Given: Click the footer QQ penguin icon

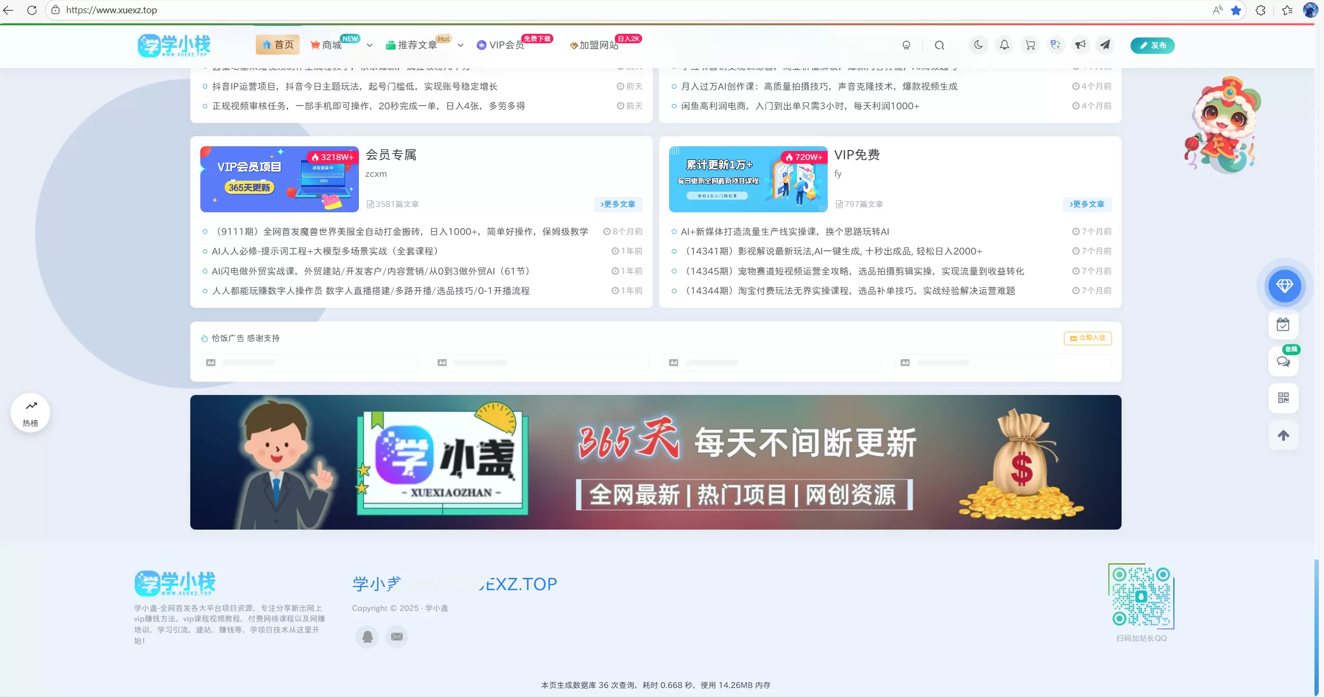Looking at the screenshot, I should (367, 637).
